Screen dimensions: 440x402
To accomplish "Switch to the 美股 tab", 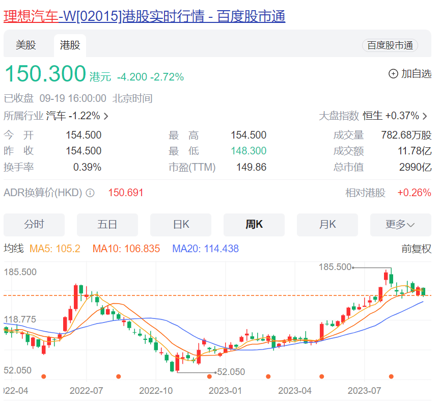I will tap(25, 45).
